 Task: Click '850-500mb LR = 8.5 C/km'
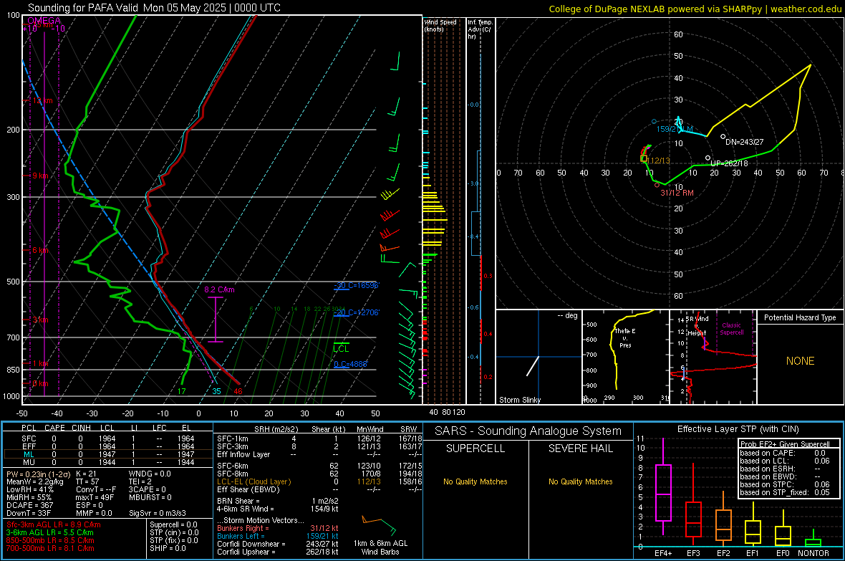pyautogui.click(x=50, y=540)
